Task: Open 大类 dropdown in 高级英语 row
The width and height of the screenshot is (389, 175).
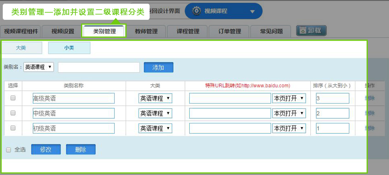Action: [x=155, y=99]
